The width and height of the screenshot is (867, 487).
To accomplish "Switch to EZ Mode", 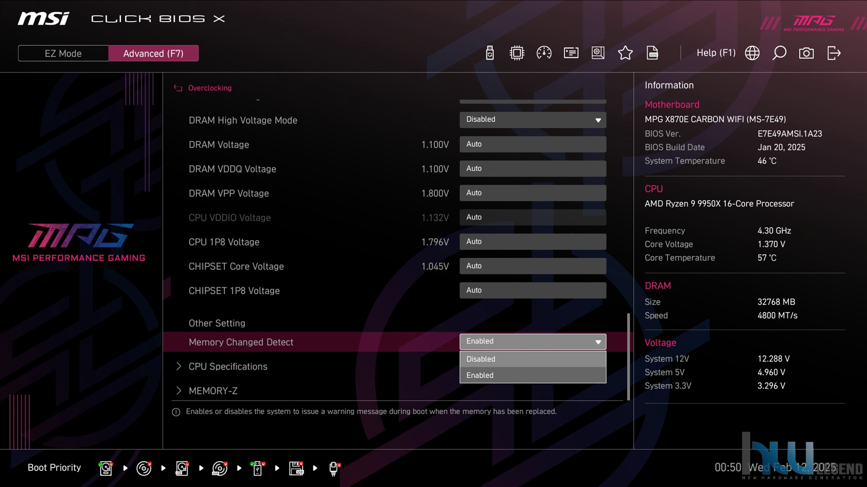I will coord(63,53).
